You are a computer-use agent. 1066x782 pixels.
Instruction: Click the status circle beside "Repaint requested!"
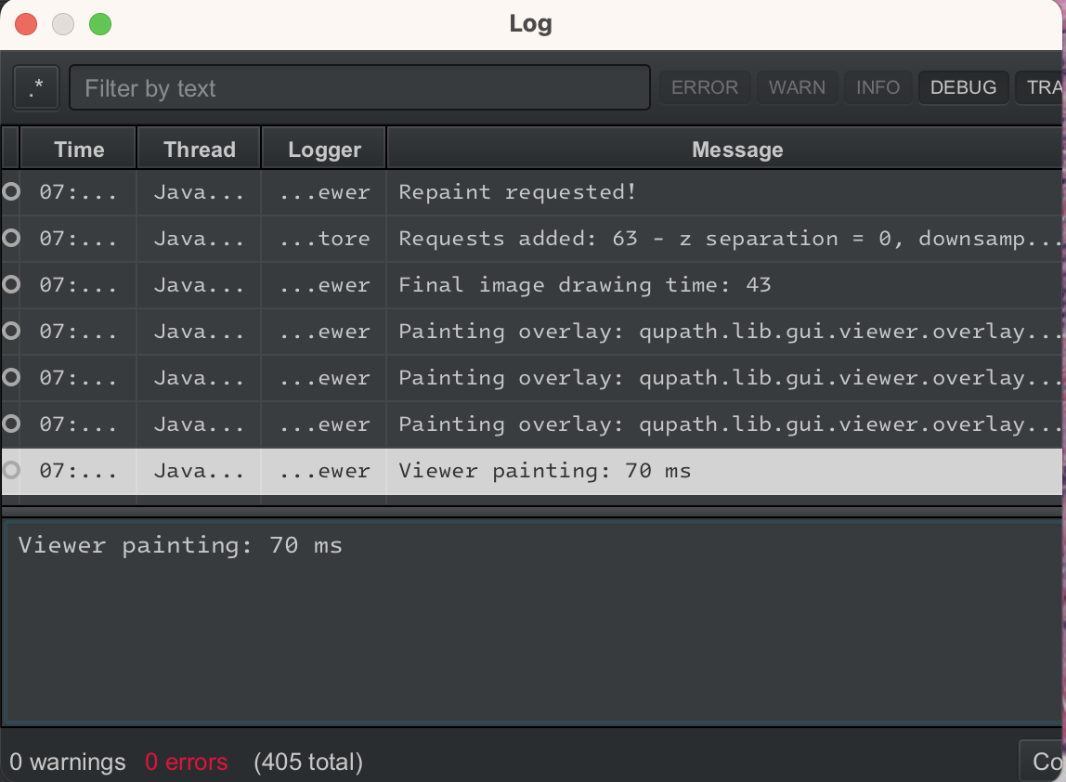tap(10, 192)
